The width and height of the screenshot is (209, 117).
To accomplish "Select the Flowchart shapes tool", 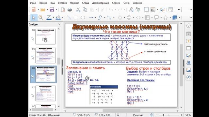I will tap(147, 18).
